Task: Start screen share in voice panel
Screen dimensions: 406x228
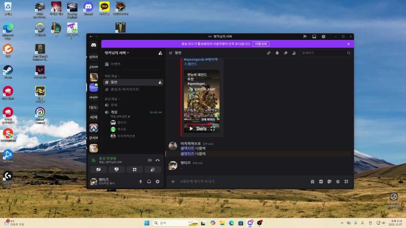Action: pyautogui.click(x=117, y=169)
